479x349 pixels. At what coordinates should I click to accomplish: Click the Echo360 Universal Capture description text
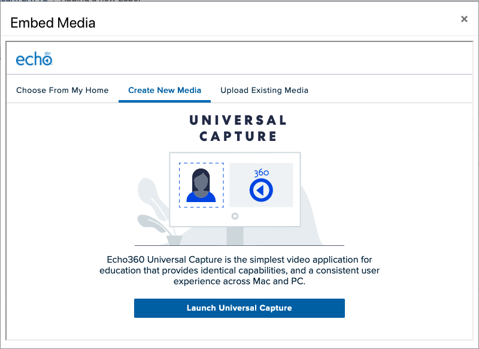click(239, 270)
